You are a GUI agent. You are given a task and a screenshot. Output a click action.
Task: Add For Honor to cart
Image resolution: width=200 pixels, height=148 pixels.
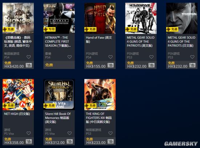[x=29, y=65]
